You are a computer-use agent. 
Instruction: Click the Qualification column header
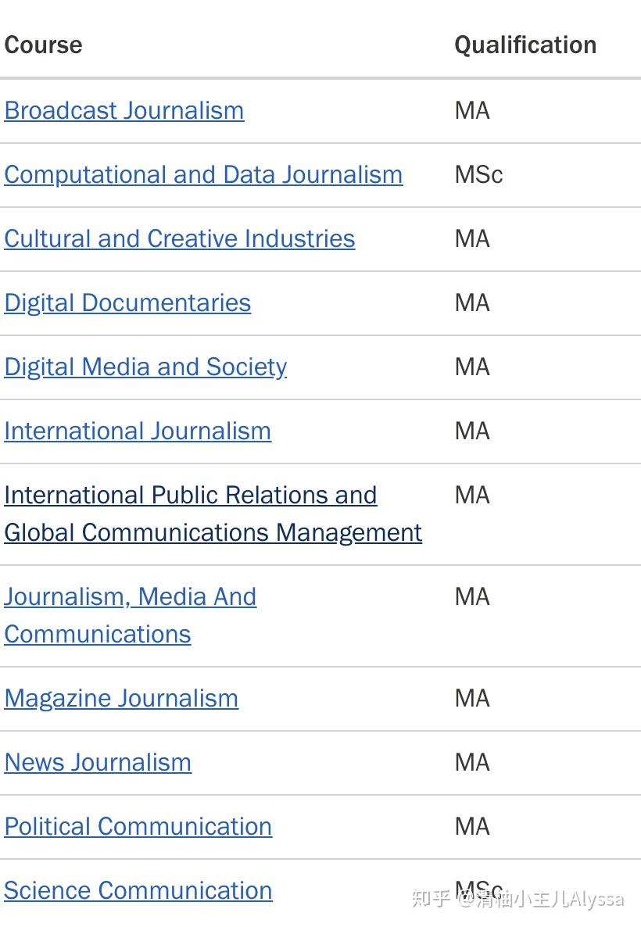pos(525,45)
